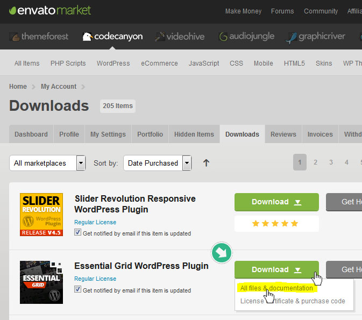Open the GraphicRiver marketplace
This screenshot has height=320, width=362.
(x=315, y=37)
